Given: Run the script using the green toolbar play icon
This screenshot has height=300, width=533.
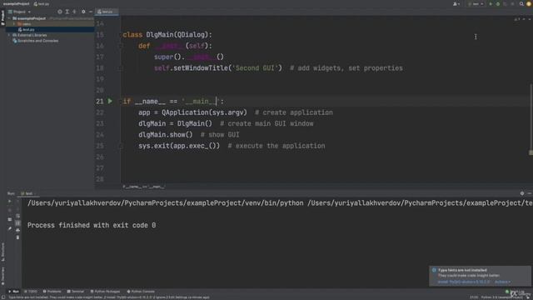Looking at the screenshot, I should 491,3.
